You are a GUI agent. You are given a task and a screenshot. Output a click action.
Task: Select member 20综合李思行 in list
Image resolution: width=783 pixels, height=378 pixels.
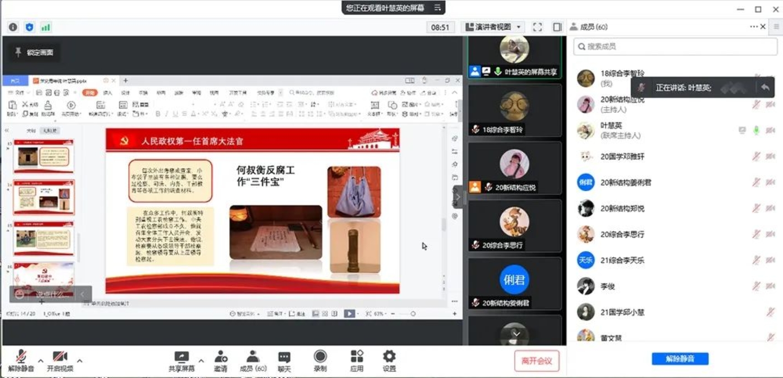pos(675,234)
